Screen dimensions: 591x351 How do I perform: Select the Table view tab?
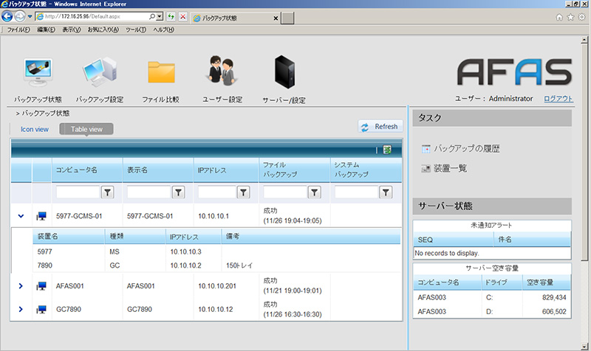tap(86, 129)
